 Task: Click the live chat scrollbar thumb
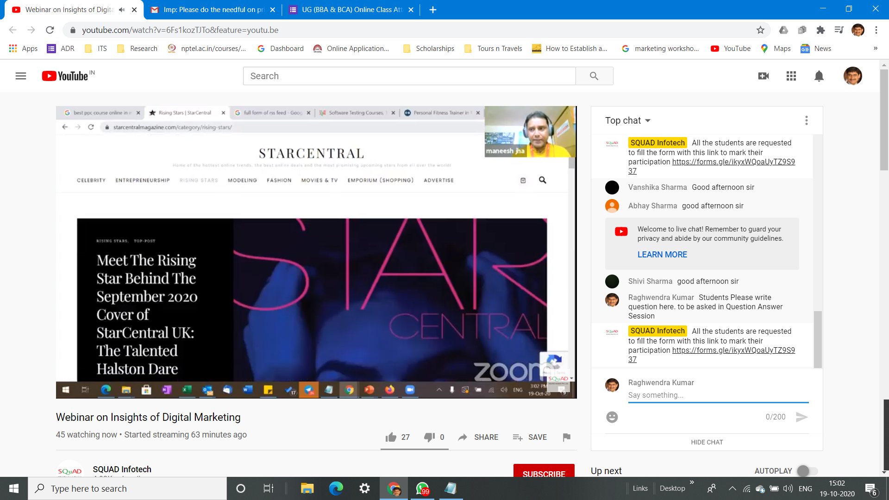click(818, 339)
